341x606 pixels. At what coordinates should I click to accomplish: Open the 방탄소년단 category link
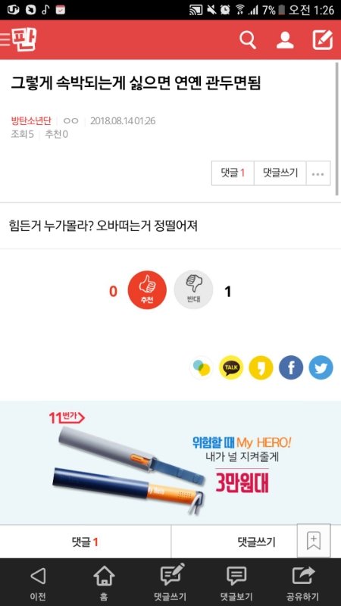point(31,121)
